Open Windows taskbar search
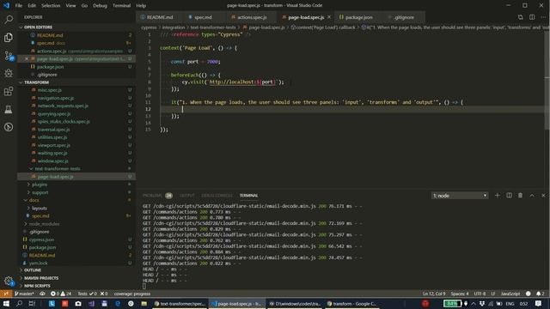The height and width of the screenshot is (309, 550). tap(19, 303)
